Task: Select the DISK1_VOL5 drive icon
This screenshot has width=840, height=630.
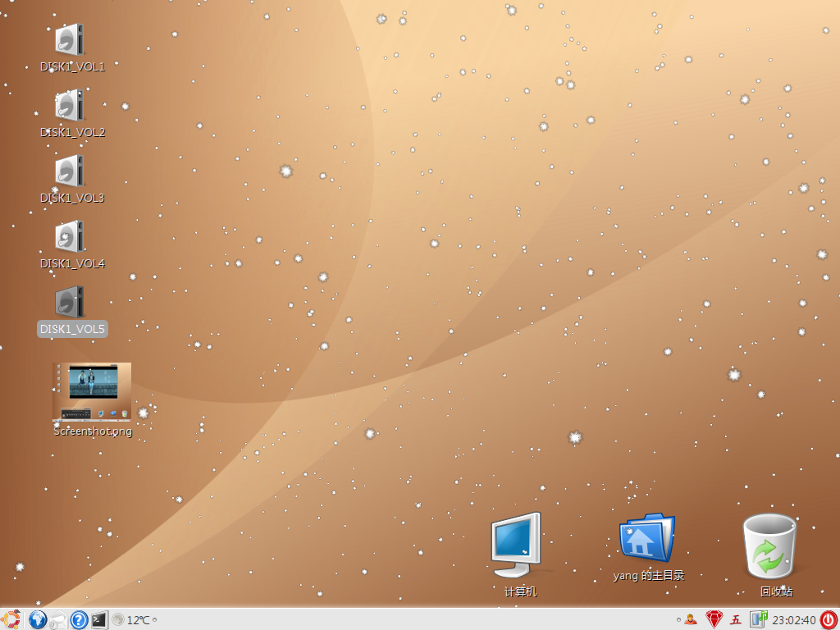Action: pos(70,302)
